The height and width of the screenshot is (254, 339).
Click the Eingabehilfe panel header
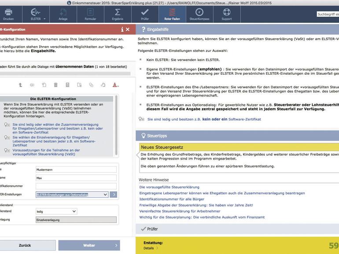point(237,29)
